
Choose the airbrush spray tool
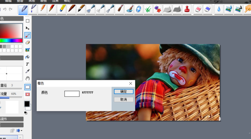(90, 9)
